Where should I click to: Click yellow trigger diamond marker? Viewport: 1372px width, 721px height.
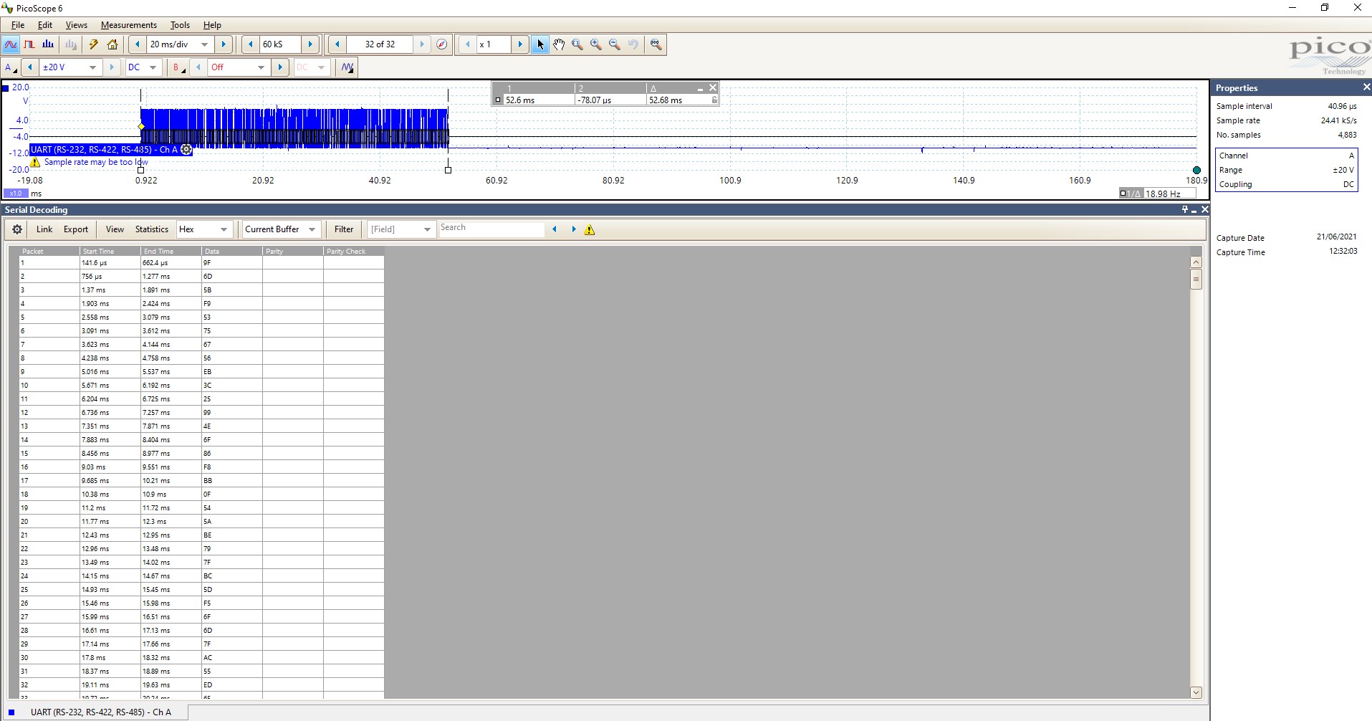click(x=141, y=127)
